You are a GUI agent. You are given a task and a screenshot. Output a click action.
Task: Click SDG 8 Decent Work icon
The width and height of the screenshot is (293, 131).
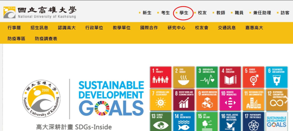184,100
